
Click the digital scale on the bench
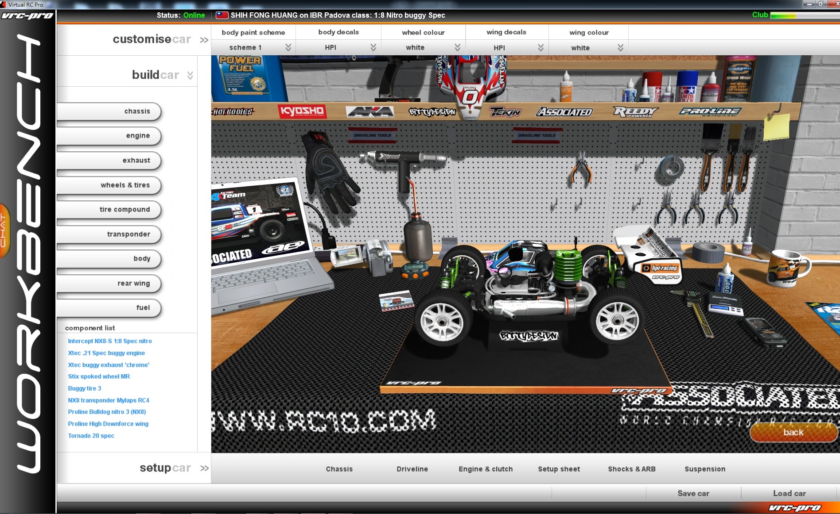point(725,304)
